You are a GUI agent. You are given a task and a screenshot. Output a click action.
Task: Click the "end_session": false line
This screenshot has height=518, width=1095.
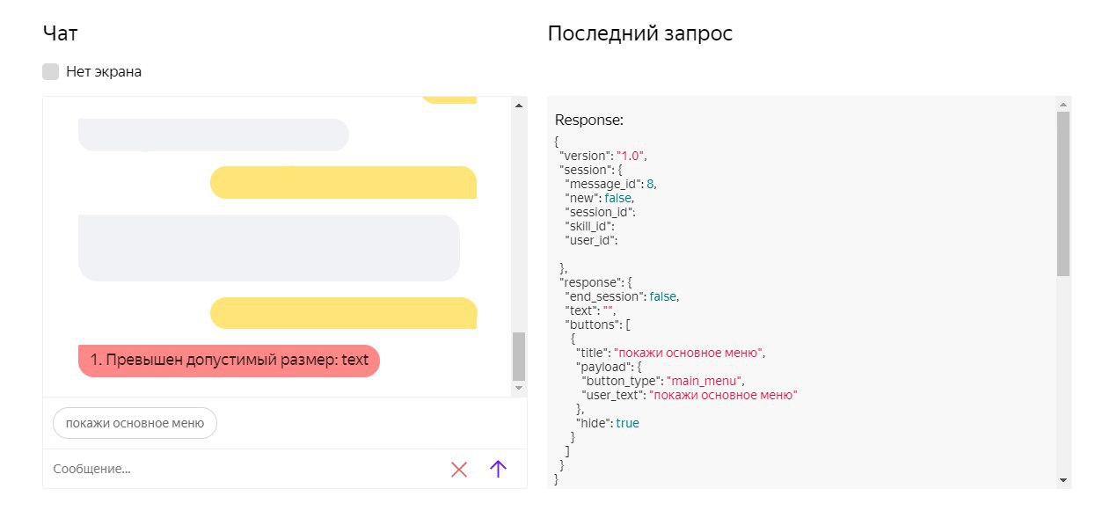tap(623, 296)
